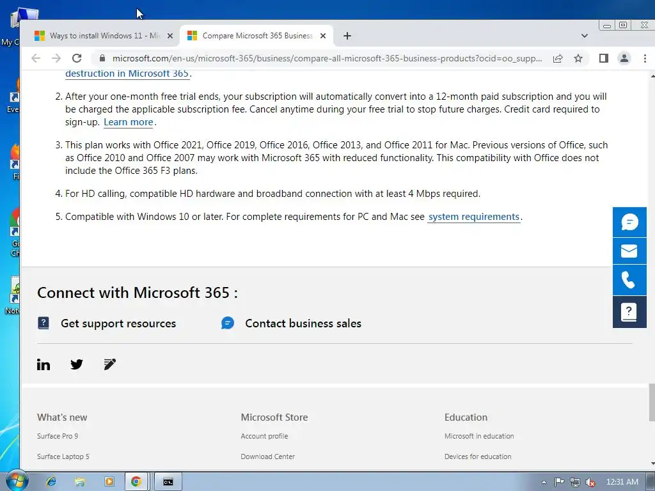This screenshot has width=655, height=491.
Task: Open Get support resources link
Action: 118,323
